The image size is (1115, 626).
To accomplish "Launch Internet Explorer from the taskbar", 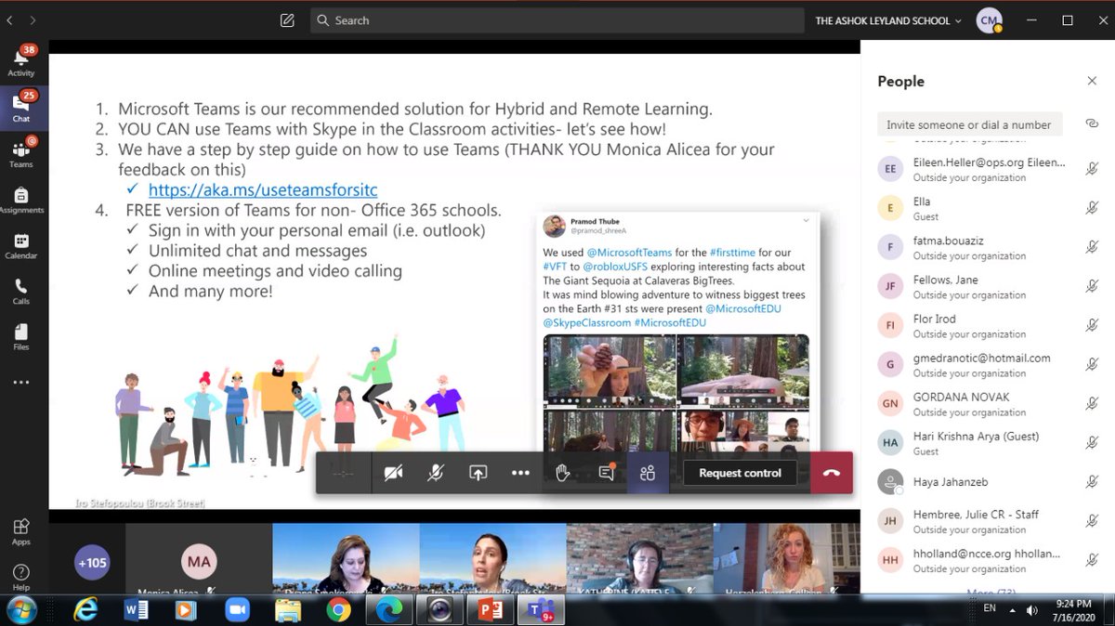I will pos(85,609).
